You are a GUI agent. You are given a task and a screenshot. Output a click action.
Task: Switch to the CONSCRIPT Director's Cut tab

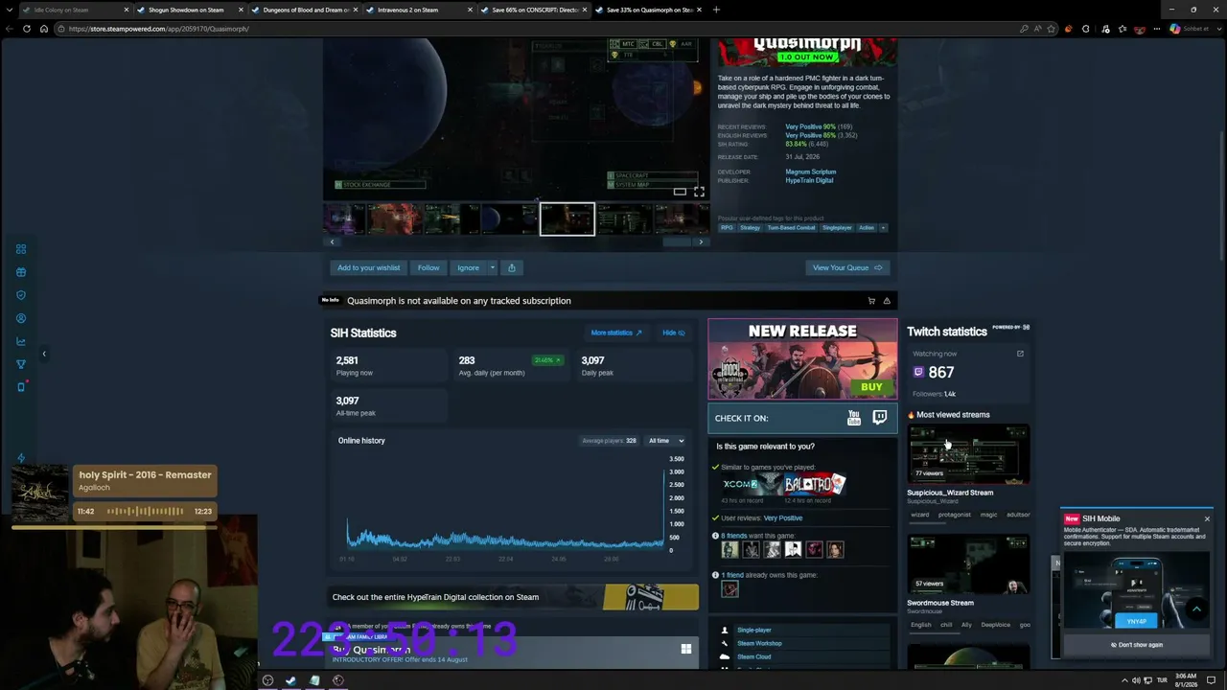pos(534,10)
